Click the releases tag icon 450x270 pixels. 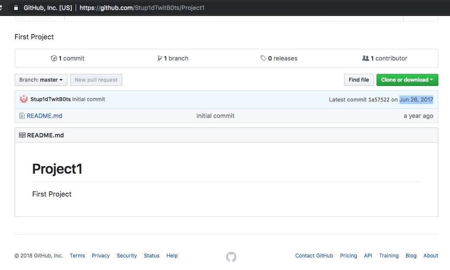pyautogui.click(x=263, y=58)
